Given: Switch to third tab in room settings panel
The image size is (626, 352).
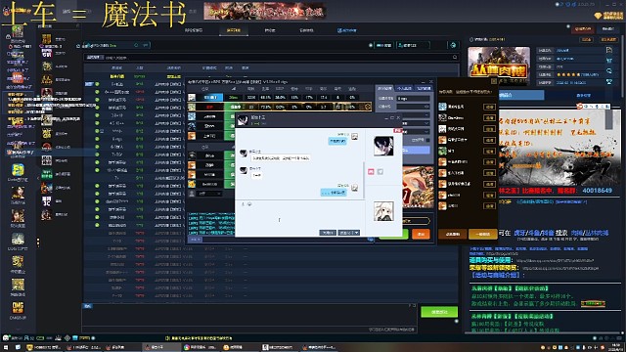Looking at the screenshot, I should pyautogui.click(x=424, y=89).
